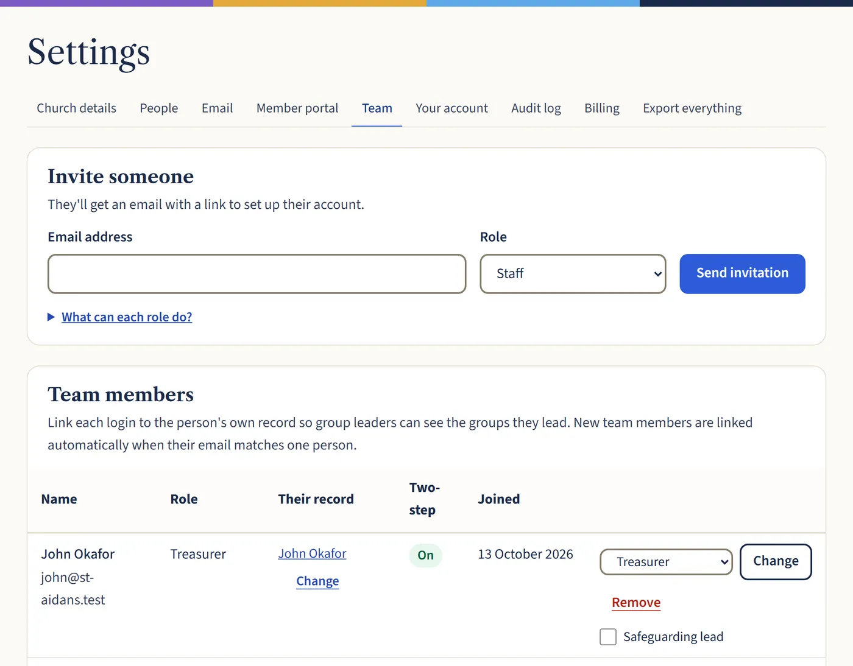Send the invitation

click(742, 274)
